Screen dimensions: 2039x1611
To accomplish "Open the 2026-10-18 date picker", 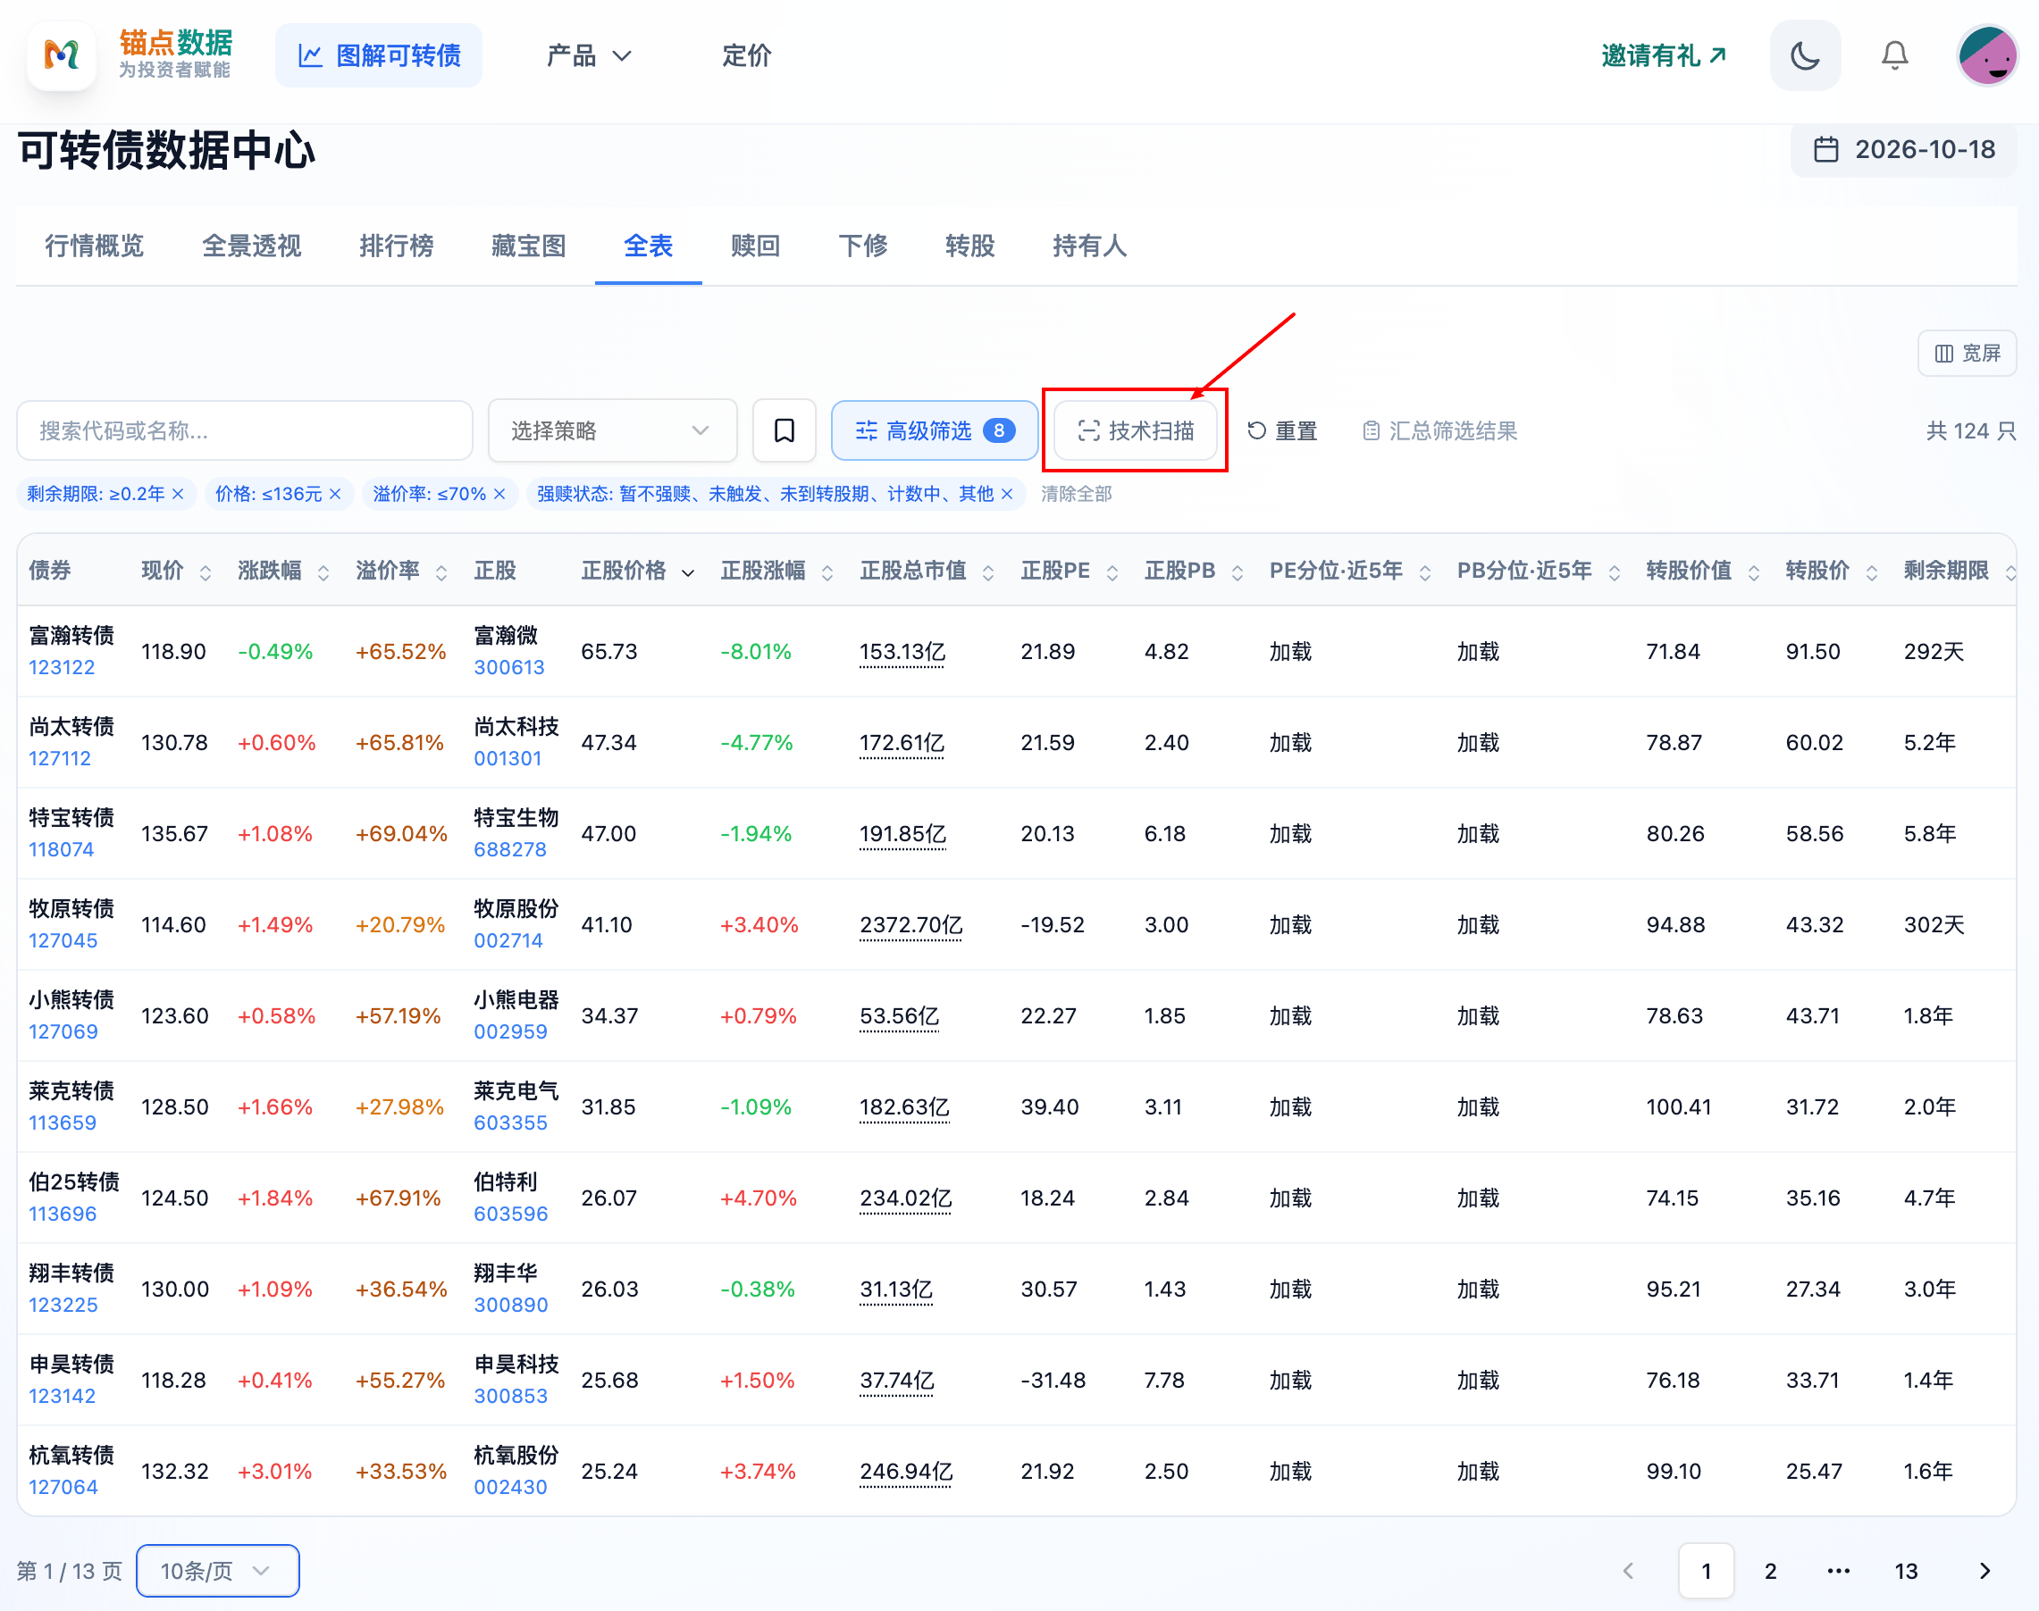I will pos(1904,149).
